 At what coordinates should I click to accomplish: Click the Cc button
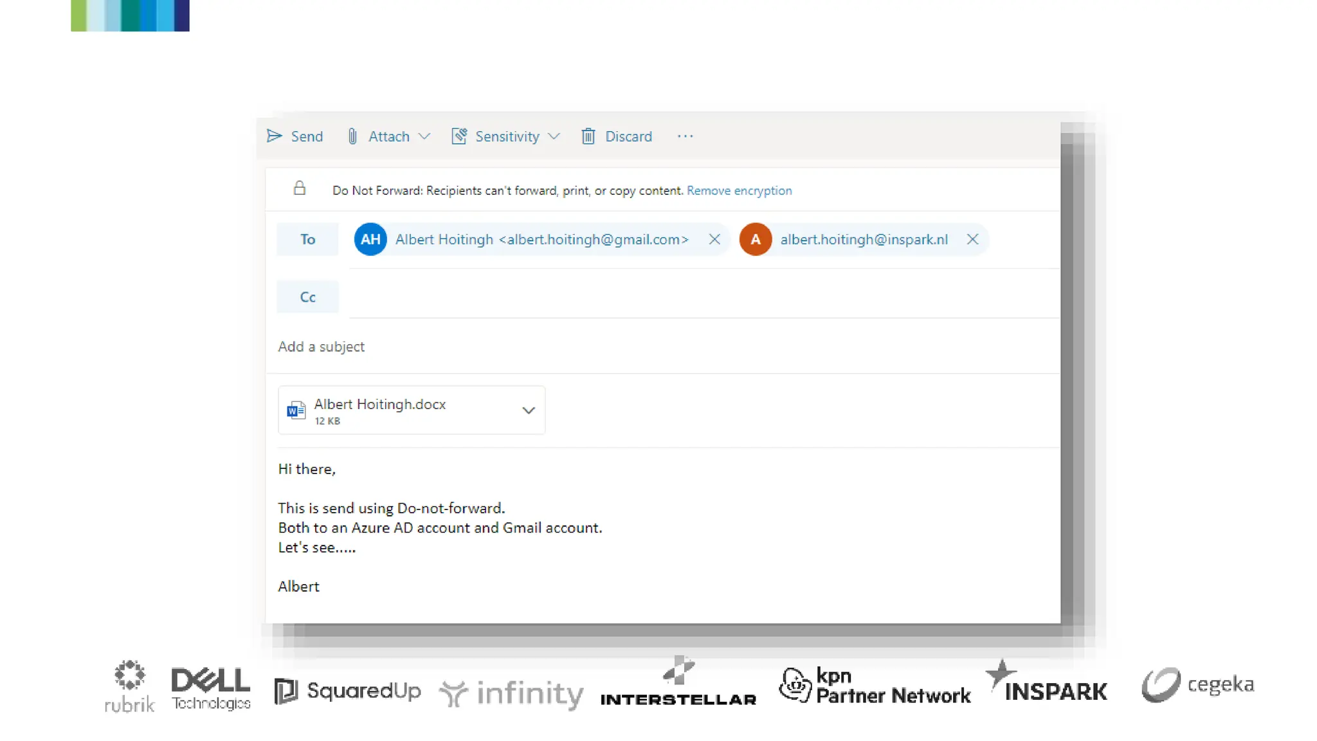307,297
